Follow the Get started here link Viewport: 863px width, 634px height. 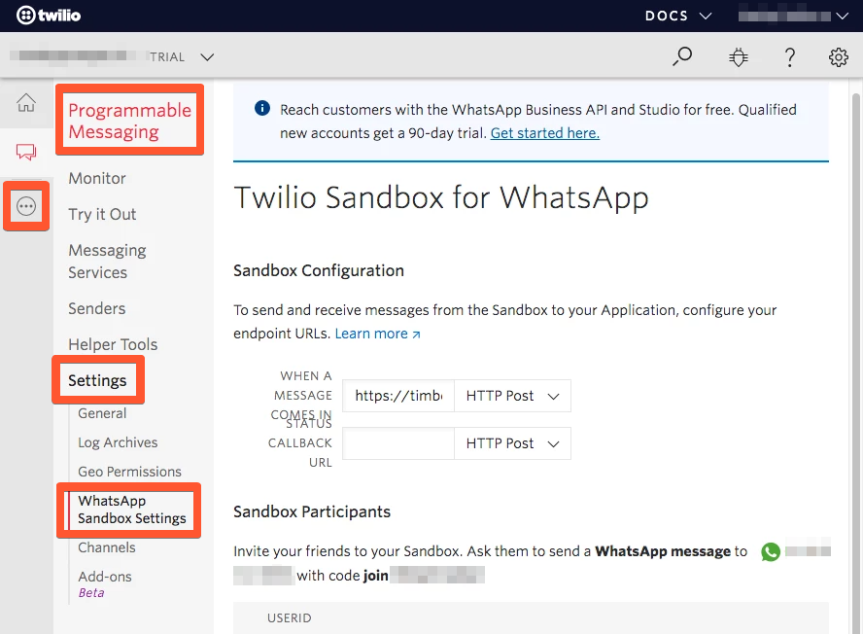point(545,133)
